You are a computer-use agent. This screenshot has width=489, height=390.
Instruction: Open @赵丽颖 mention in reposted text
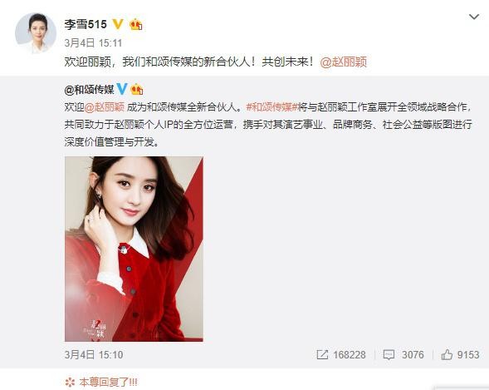(105, 106)
